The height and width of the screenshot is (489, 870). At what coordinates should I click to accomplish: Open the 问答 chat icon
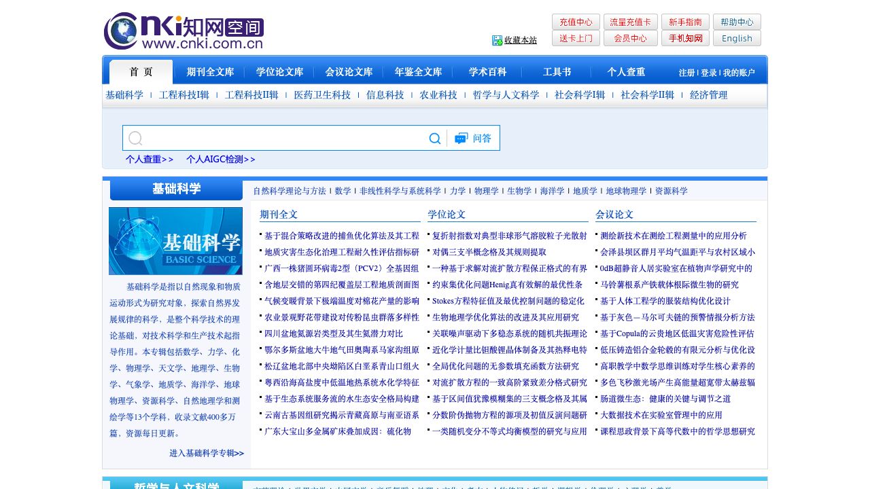click(x=462, y=139)
